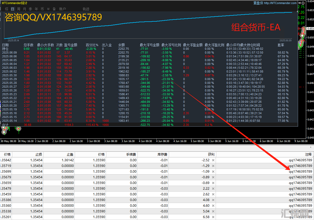The height and width of the screenshot is (220, 314).
Task: Click the 胜率 column header
Action: 281,45
